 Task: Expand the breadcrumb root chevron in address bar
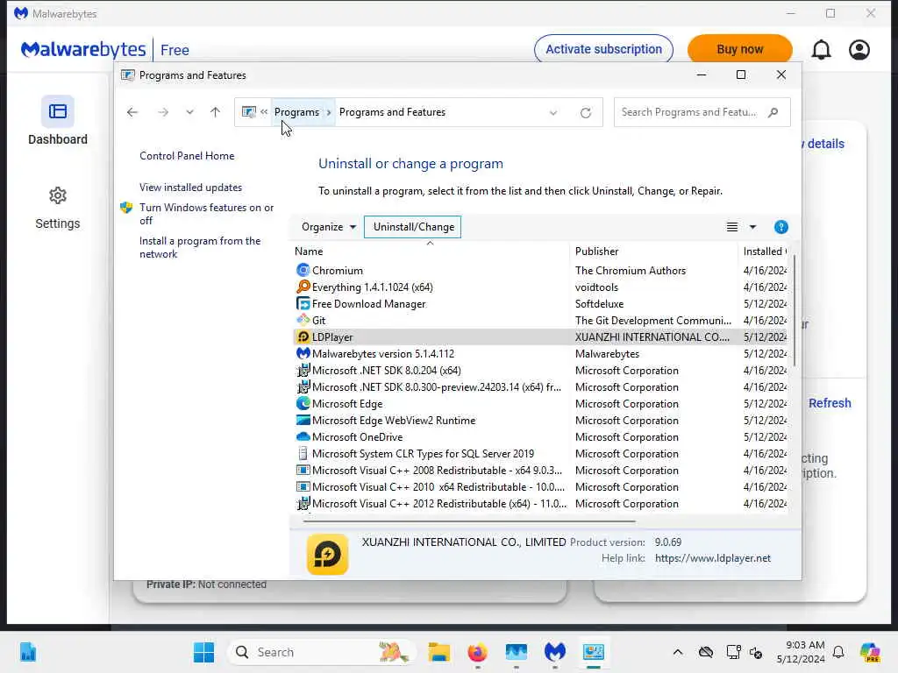pos(264,112)
